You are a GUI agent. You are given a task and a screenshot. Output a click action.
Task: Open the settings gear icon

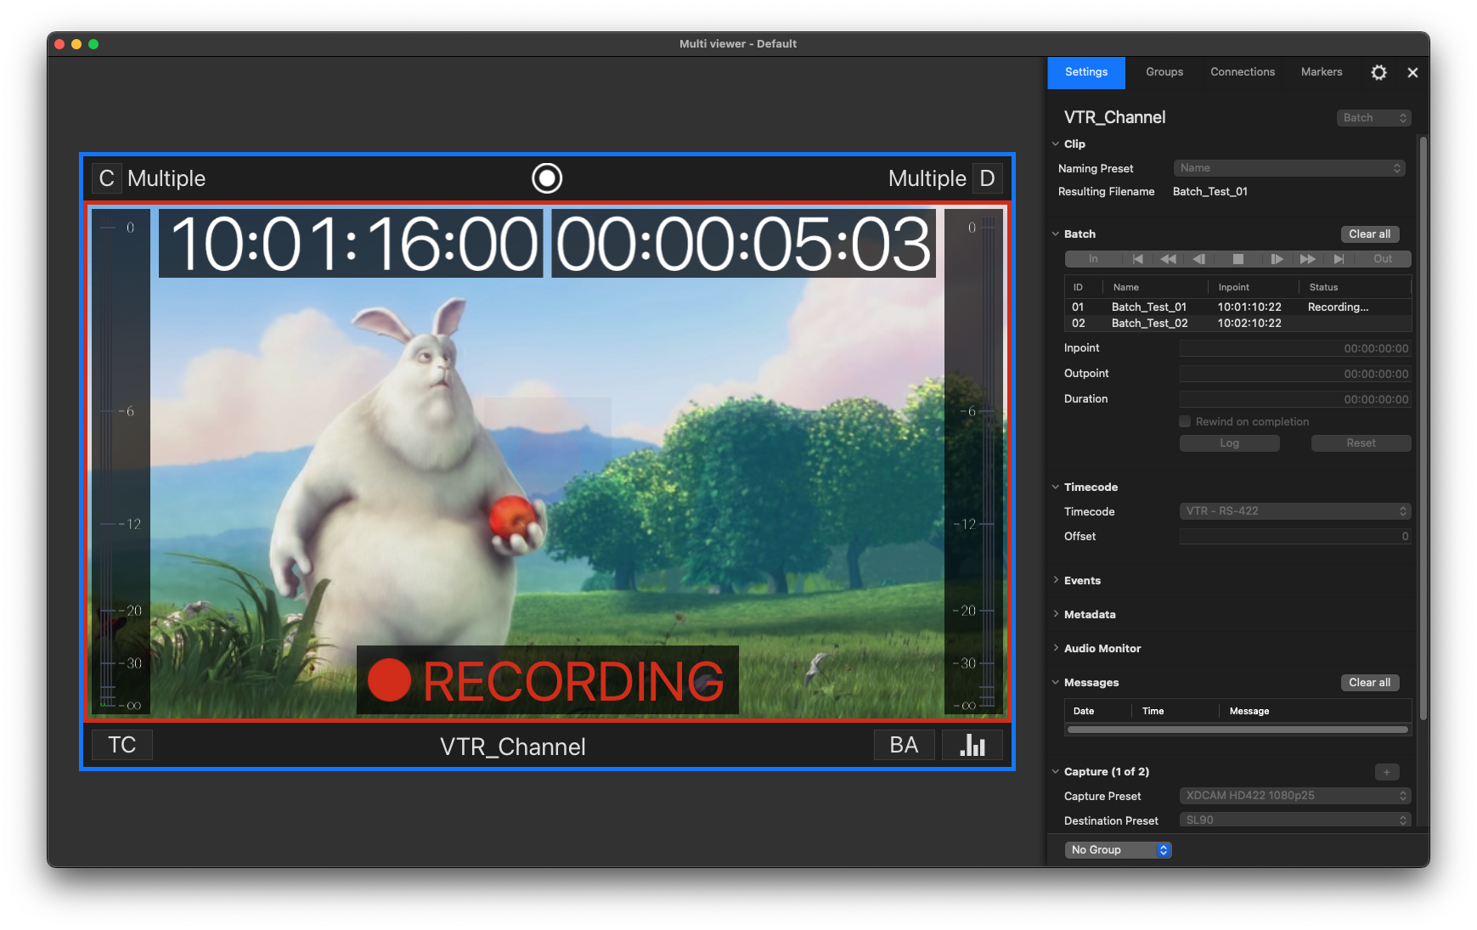tap(1379, 72)
